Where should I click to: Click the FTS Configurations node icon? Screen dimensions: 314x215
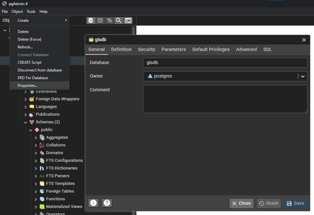pos(42,161)
